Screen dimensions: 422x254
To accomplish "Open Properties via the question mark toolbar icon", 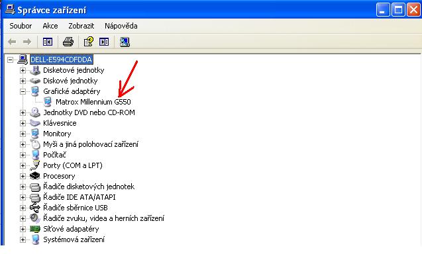I will 89,42.
